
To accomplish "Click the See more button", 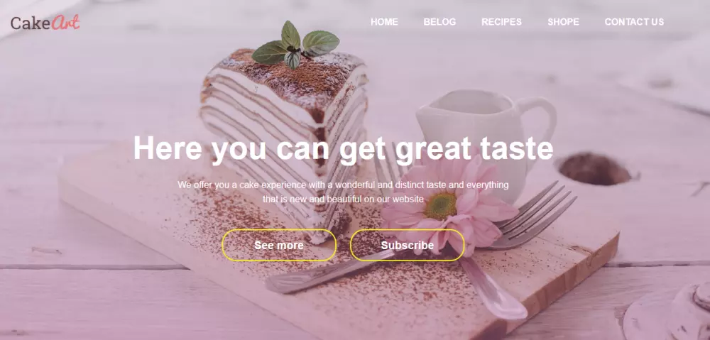I will [x=279, y=245].
